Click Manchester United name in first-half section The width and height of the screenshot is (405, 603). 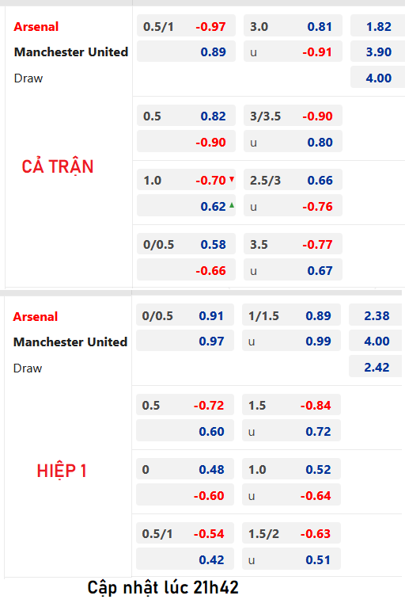click(x=70, y=342)
